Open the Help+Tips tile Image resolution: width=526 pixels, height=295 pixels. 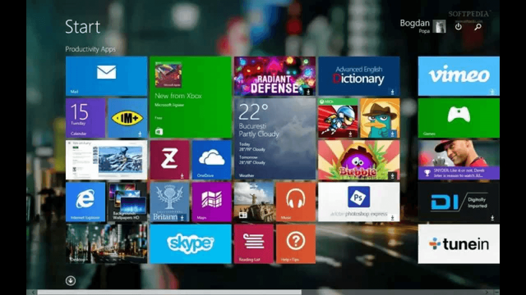coord(297,243)
